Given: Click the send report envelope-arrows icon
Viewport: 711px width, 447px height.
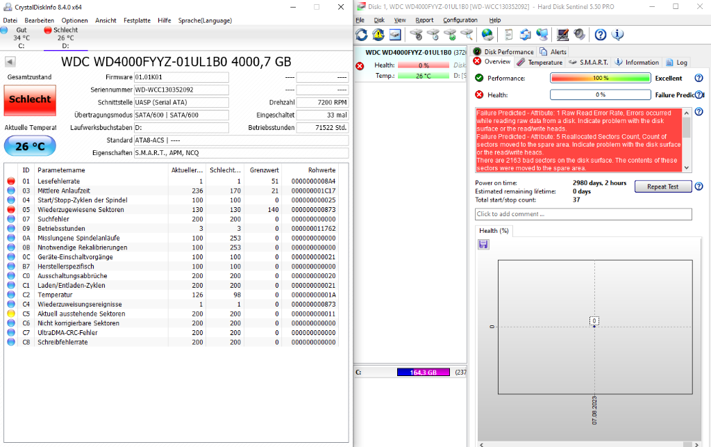Looking at the screenshot, I should coord(525,35).
